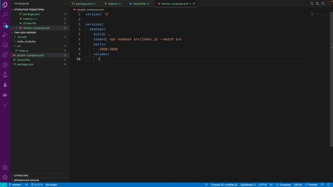Expand the Структура section
The width and height of the screenshot is (333, 187).
click(x=21, y=176)
